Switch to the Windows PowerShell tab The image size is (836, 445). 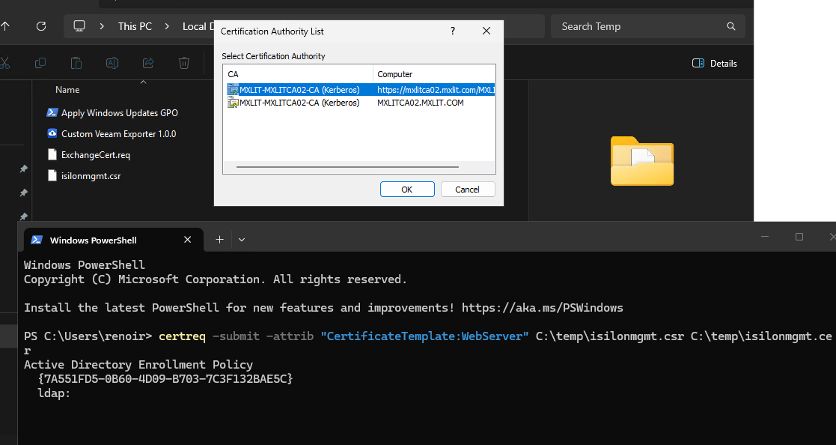pyautogui.click(x=92, y=240)
